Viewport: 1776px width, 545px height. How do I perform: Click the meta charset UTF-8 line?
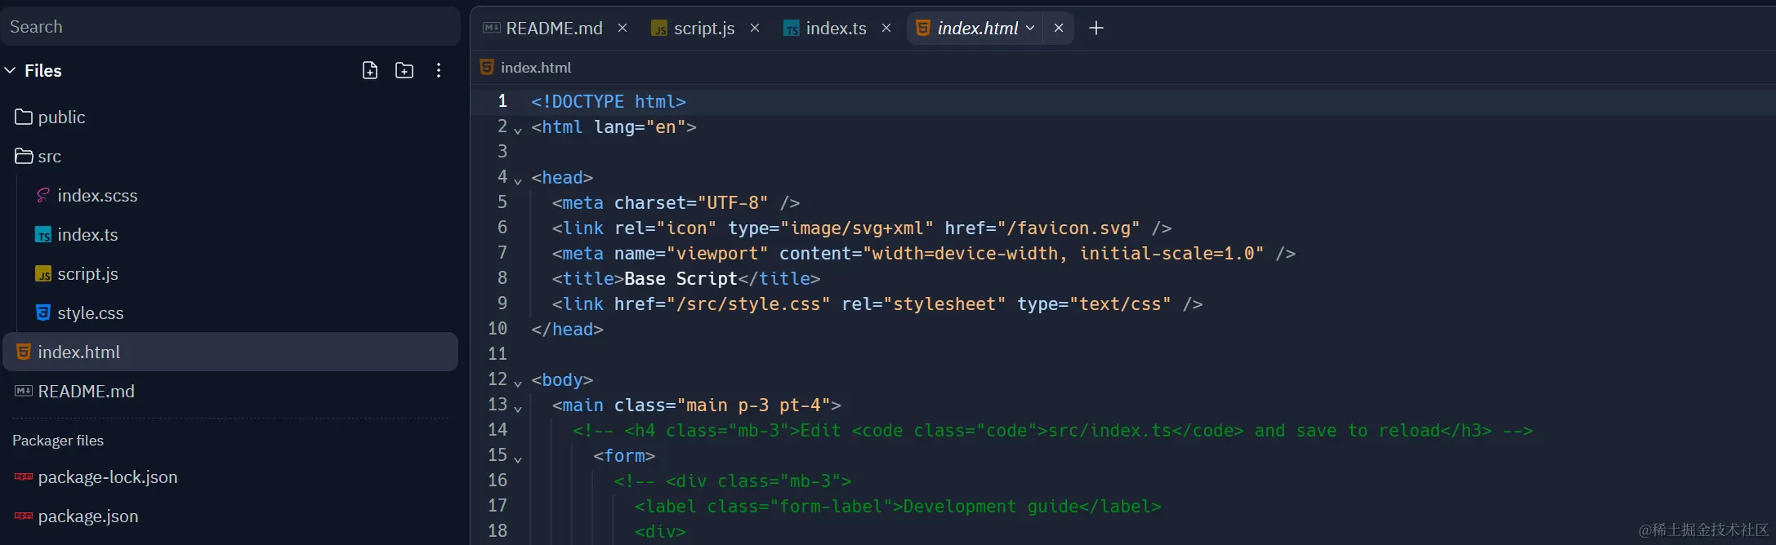tap(676, 203)
